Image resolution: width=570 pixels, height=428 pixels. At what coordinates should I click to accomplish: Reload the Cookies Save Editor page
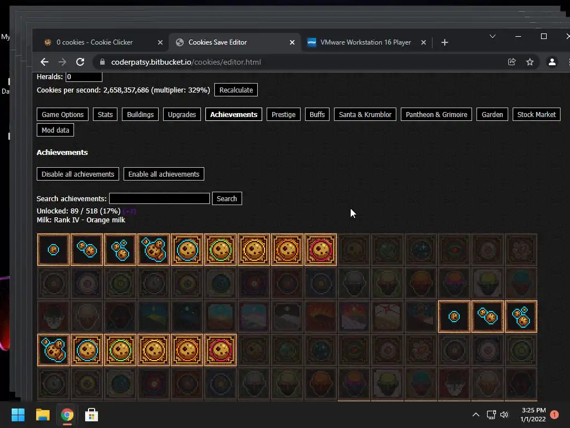[80, 62]
